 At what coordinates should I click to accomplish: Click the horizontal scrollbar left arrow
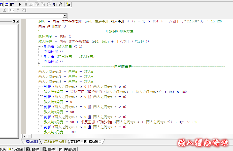24,136
